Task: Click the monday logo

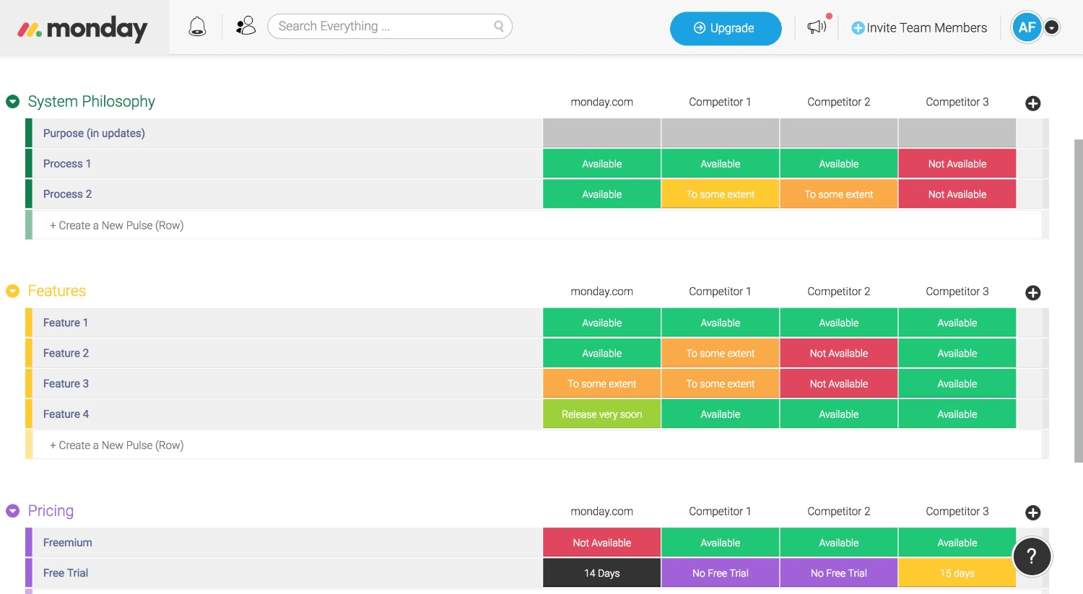Action: 82,29
